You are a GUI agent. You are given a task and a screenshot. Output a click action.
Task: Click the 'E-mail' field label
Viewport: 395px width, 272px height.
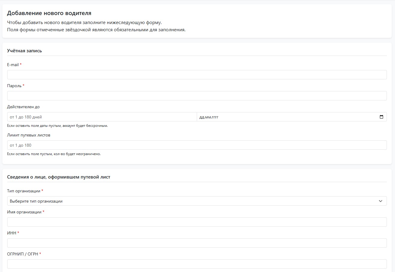click(x=13, y=65)
